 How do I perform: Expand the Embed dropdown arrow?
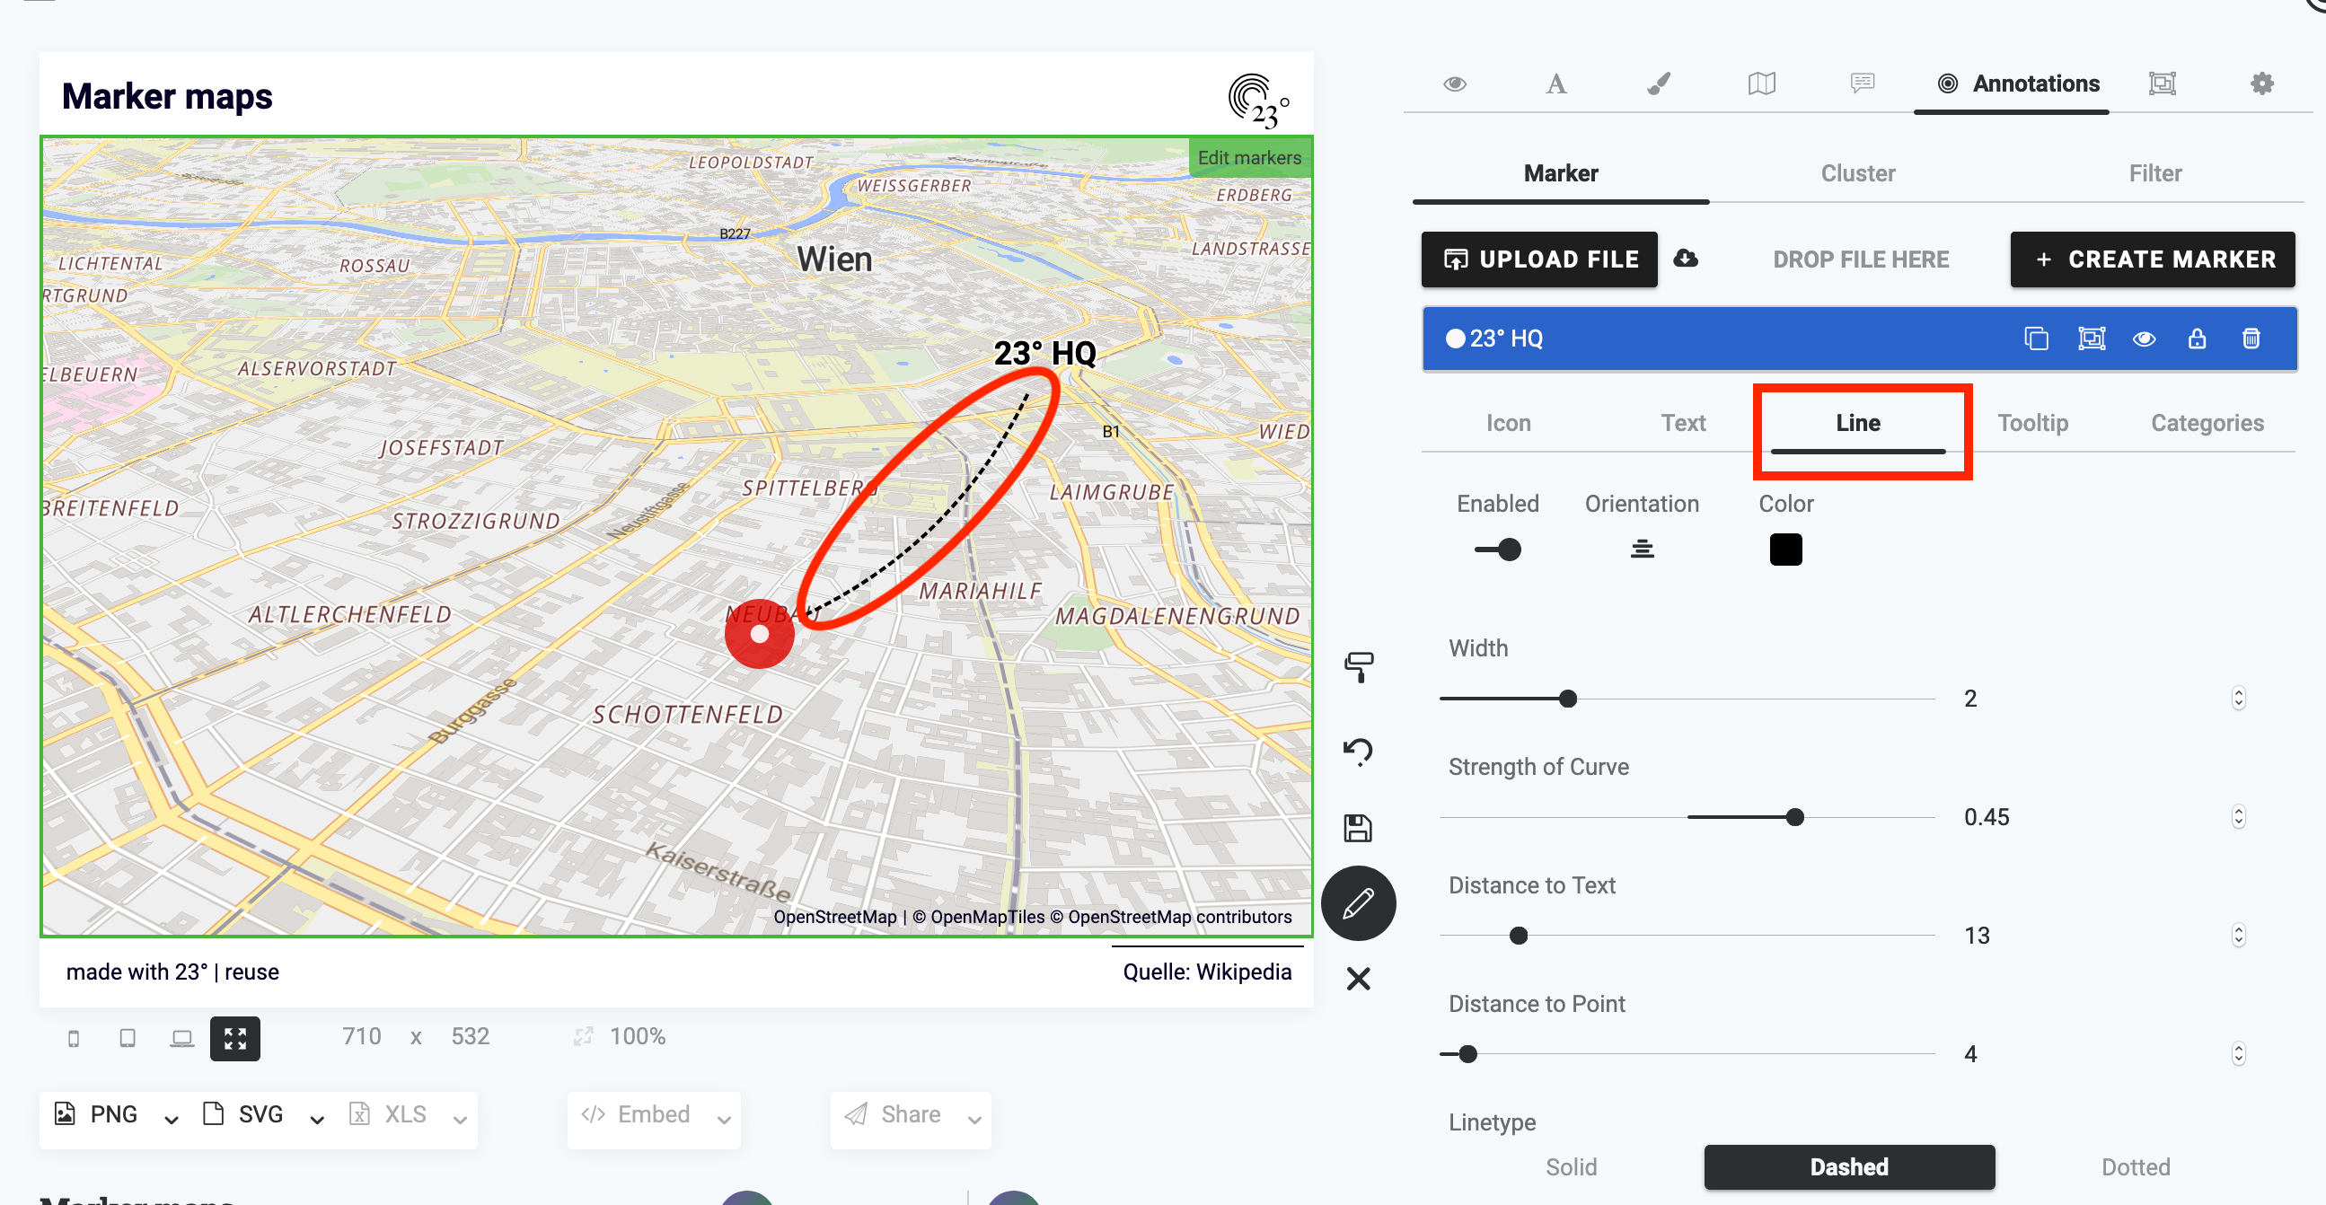tap(723, 1120)
